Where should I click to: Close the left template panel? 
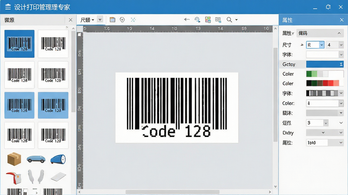click(71, 20)
